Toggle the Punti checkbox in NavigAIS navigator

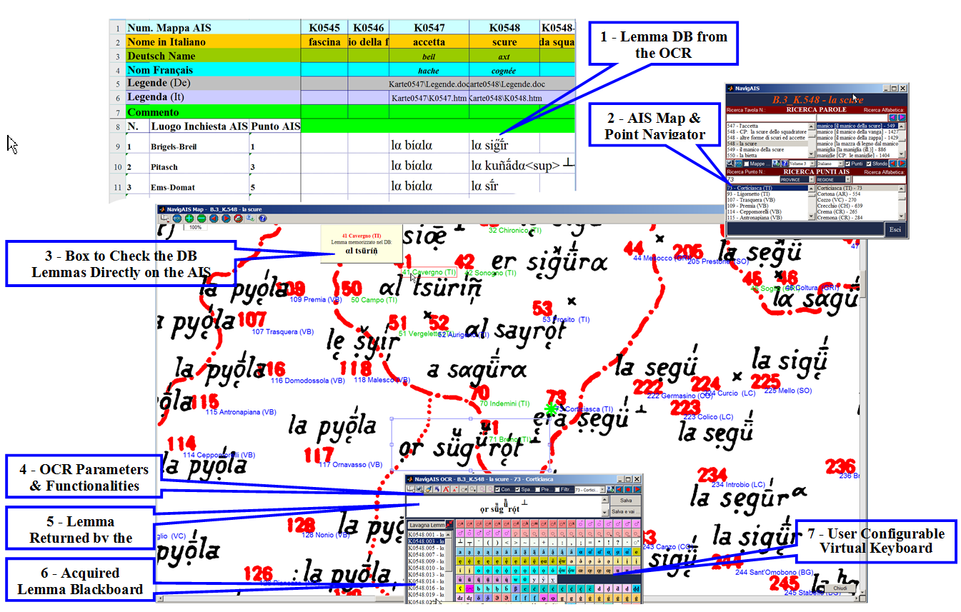[847, 164]
